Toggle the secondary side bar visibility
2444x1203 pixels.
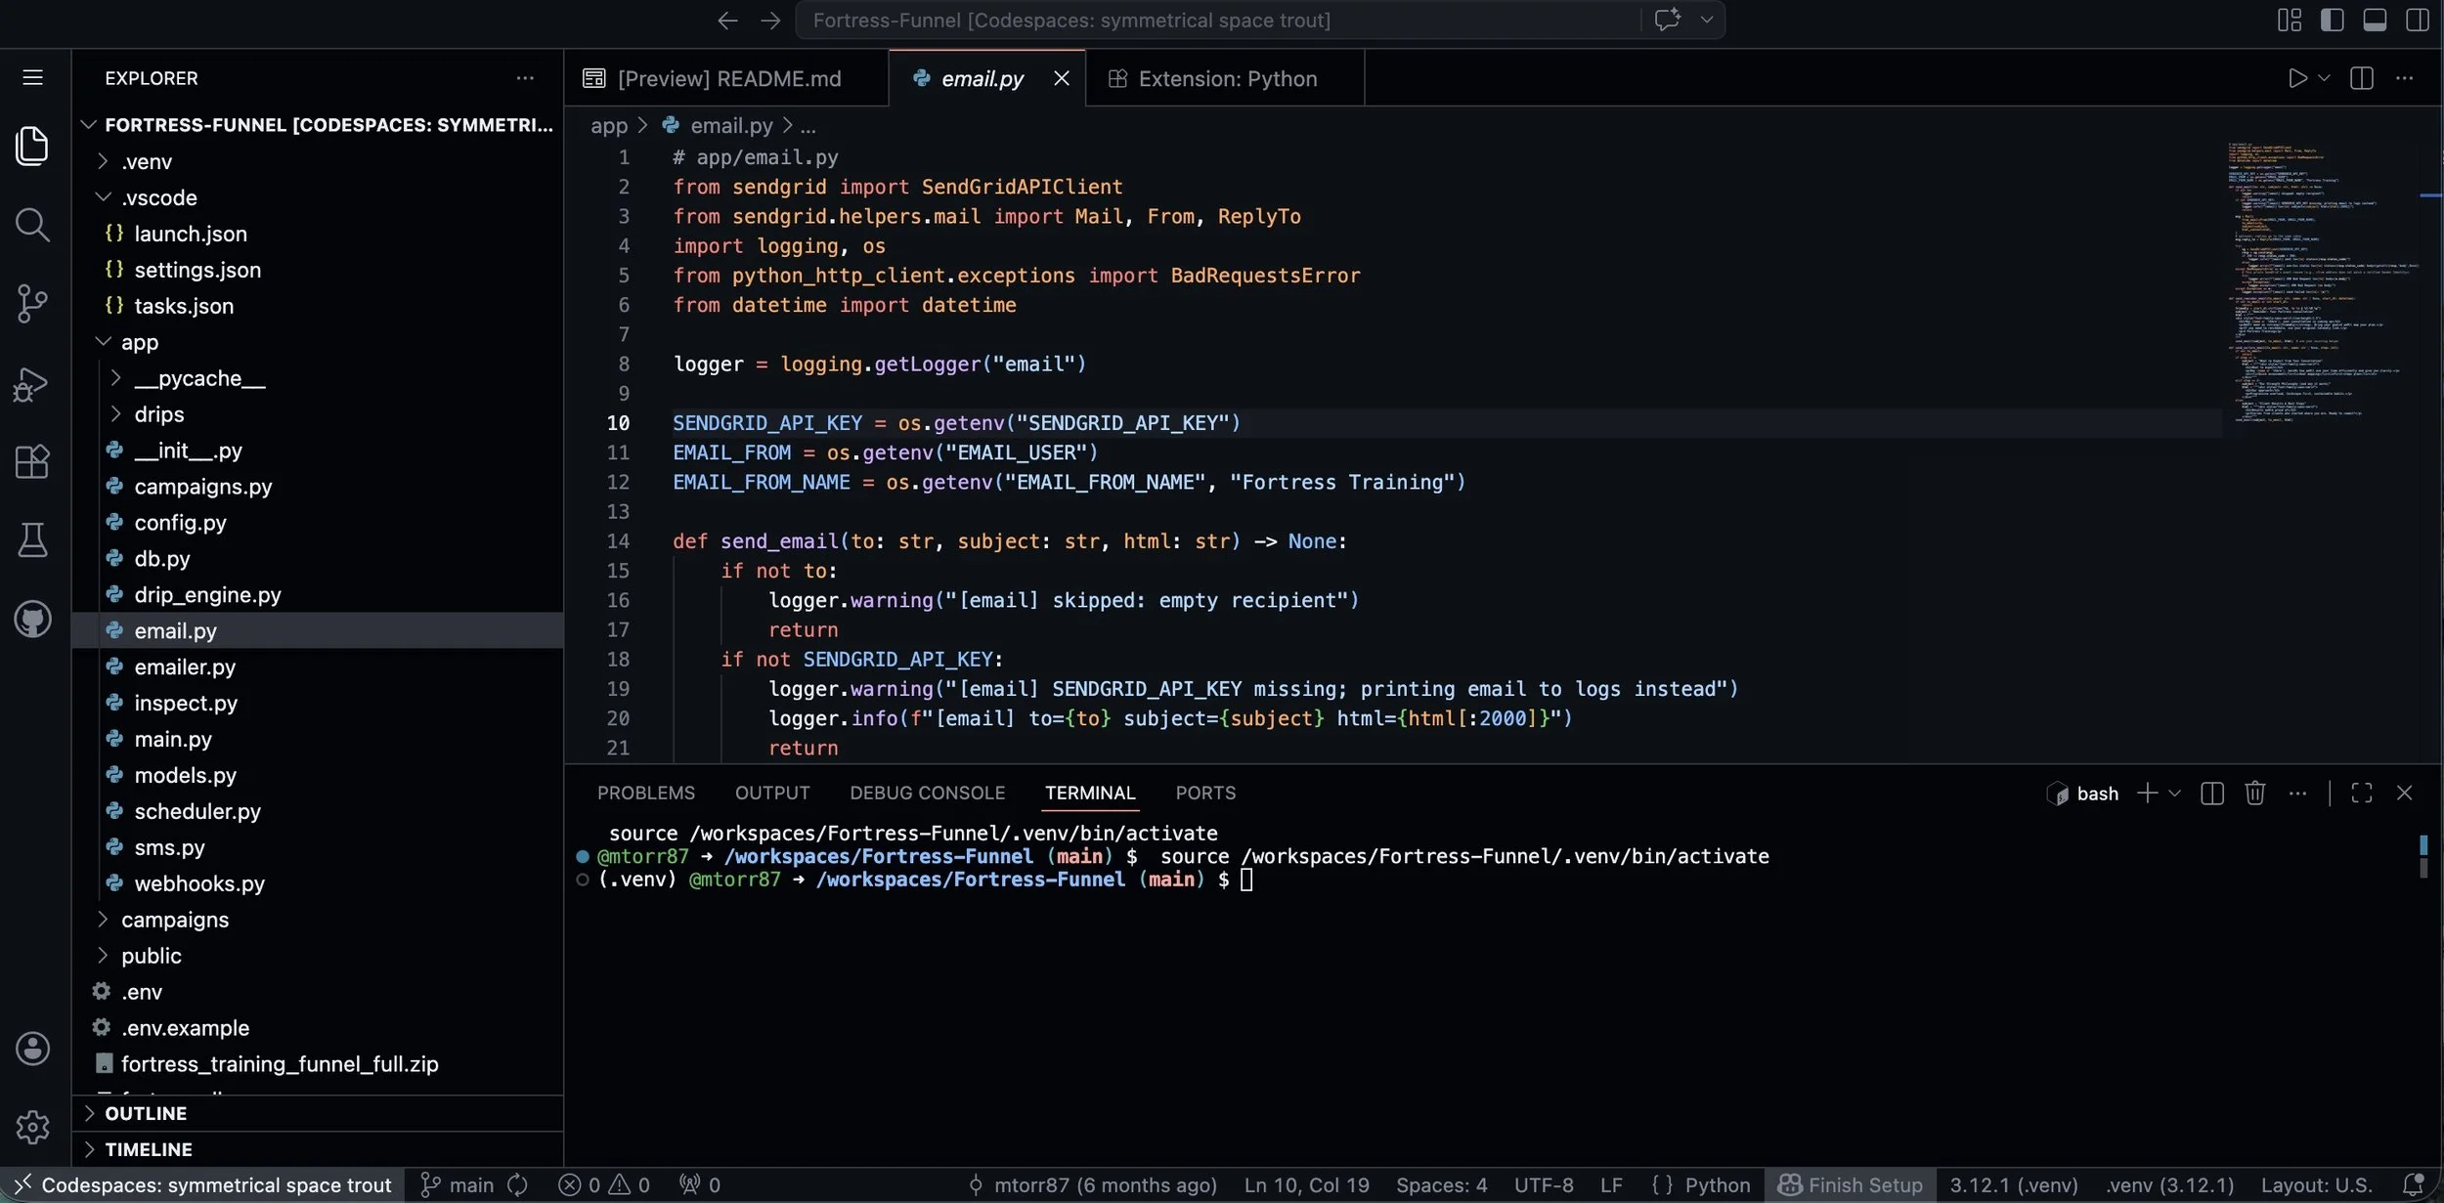(x=2419, y=19)
